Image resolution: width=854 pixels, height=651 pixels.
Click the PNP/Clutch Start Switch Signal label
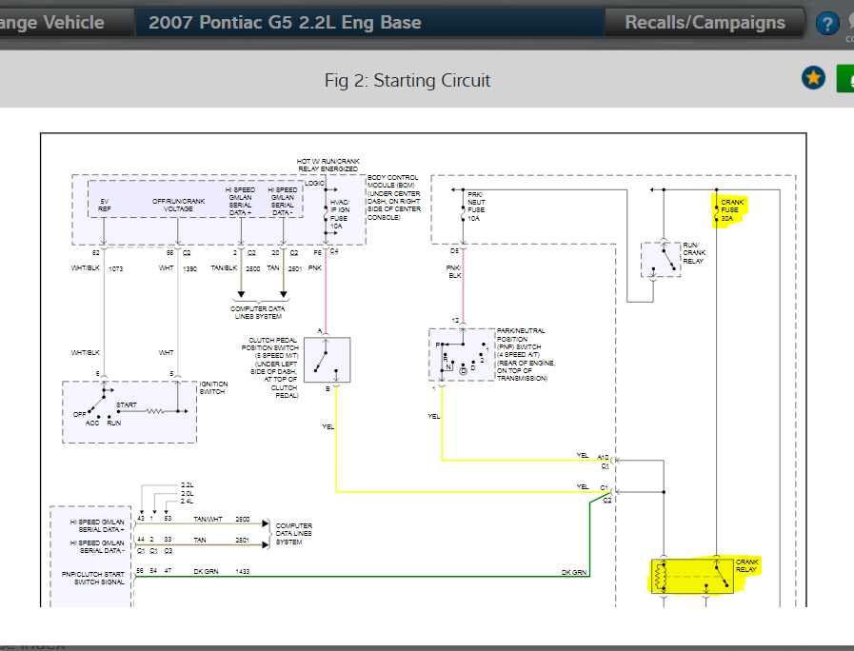click(x=93, y=578)
